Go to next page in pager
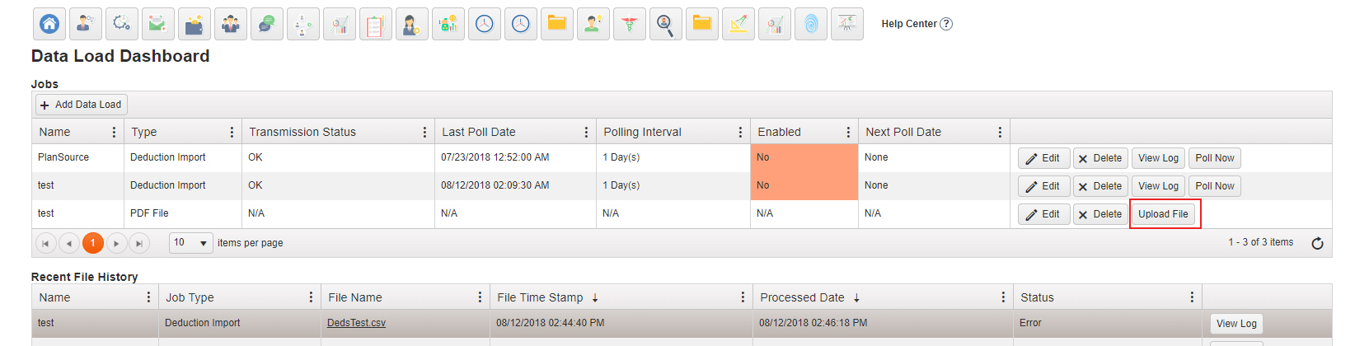 tap(117, 243)
